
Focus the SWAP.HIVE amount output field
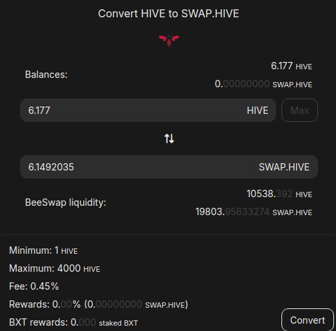pyautogui.click(x=169, y=167)
